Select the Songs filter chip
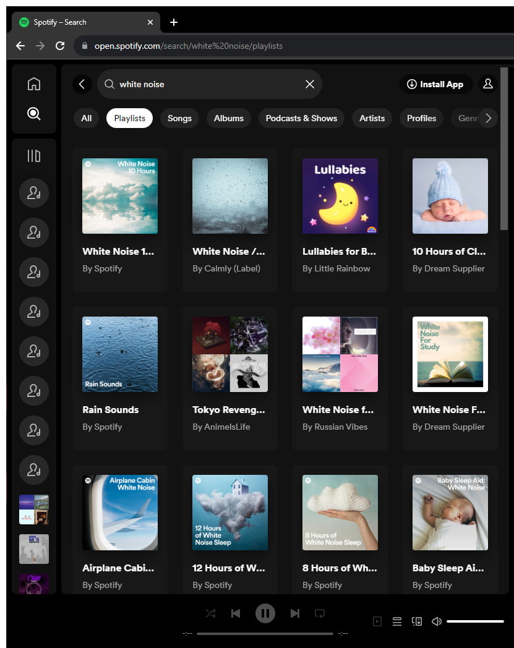514x648 pixels. (x=179, y=118)
